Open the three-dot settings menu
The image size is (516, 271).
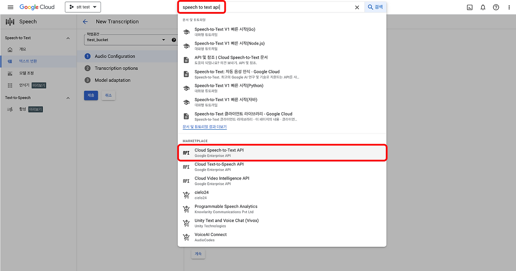tap(509, 7)
